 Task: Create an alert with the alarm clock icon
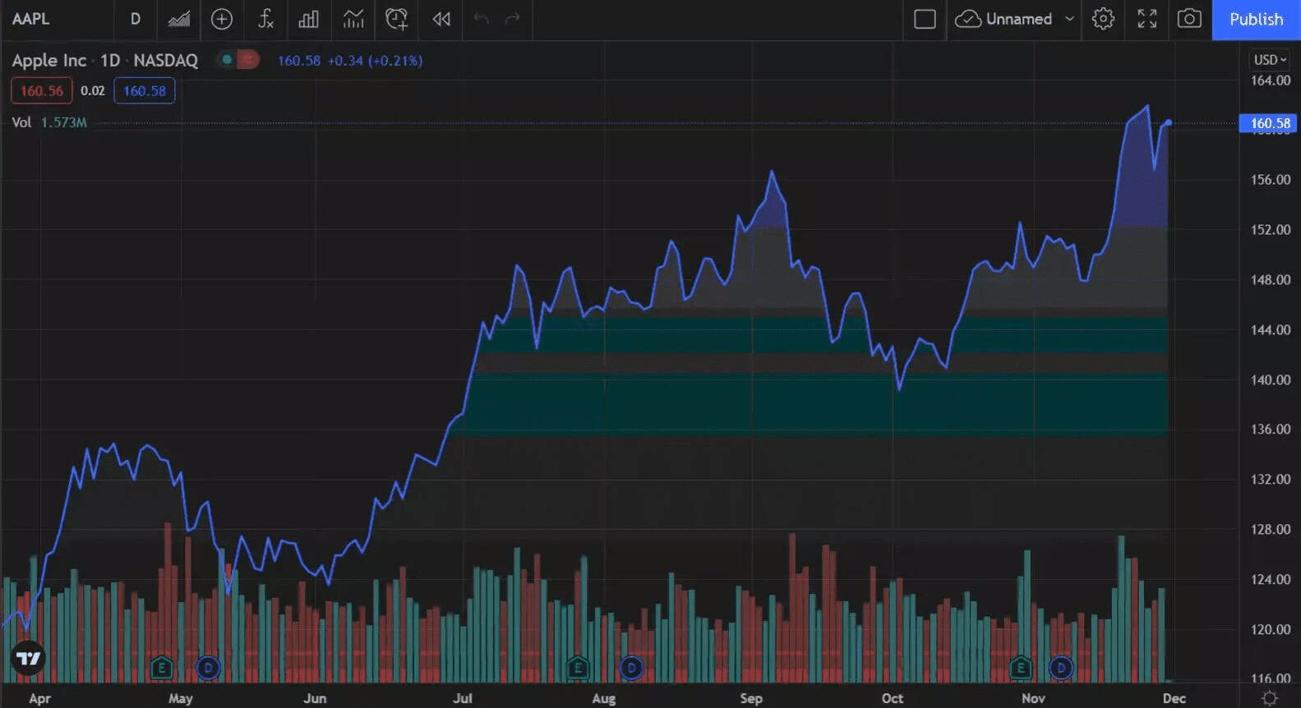(397, 19)
